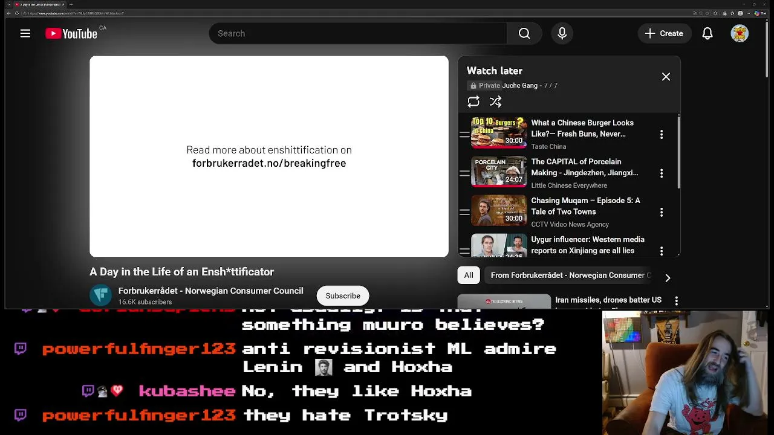Select the drag handle for the Chasing Muqam video
Screen dimensions: 774x435
pyautogui.click(x=464, y=212)
